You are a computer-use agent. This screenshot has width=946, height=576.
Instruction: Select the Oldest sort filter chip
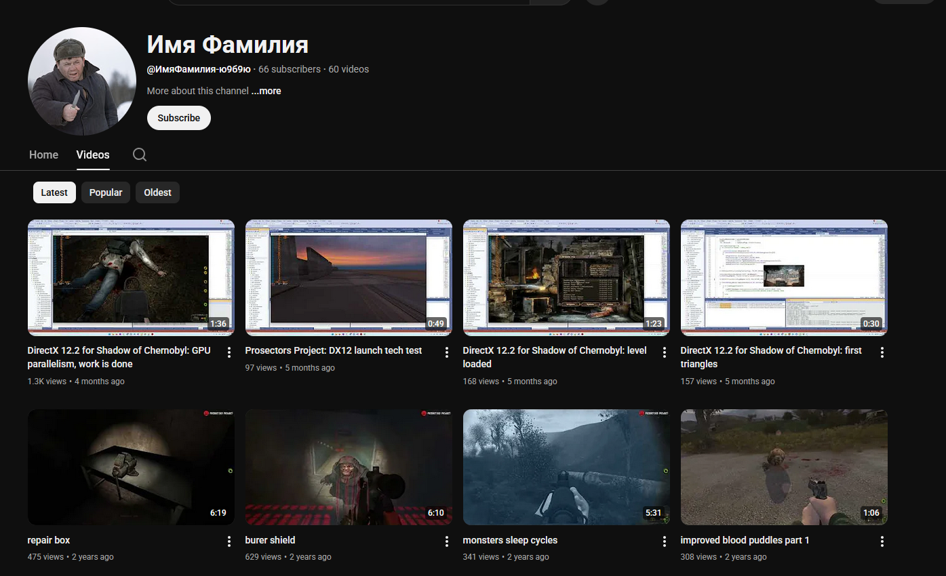click(x=157, y=192)
